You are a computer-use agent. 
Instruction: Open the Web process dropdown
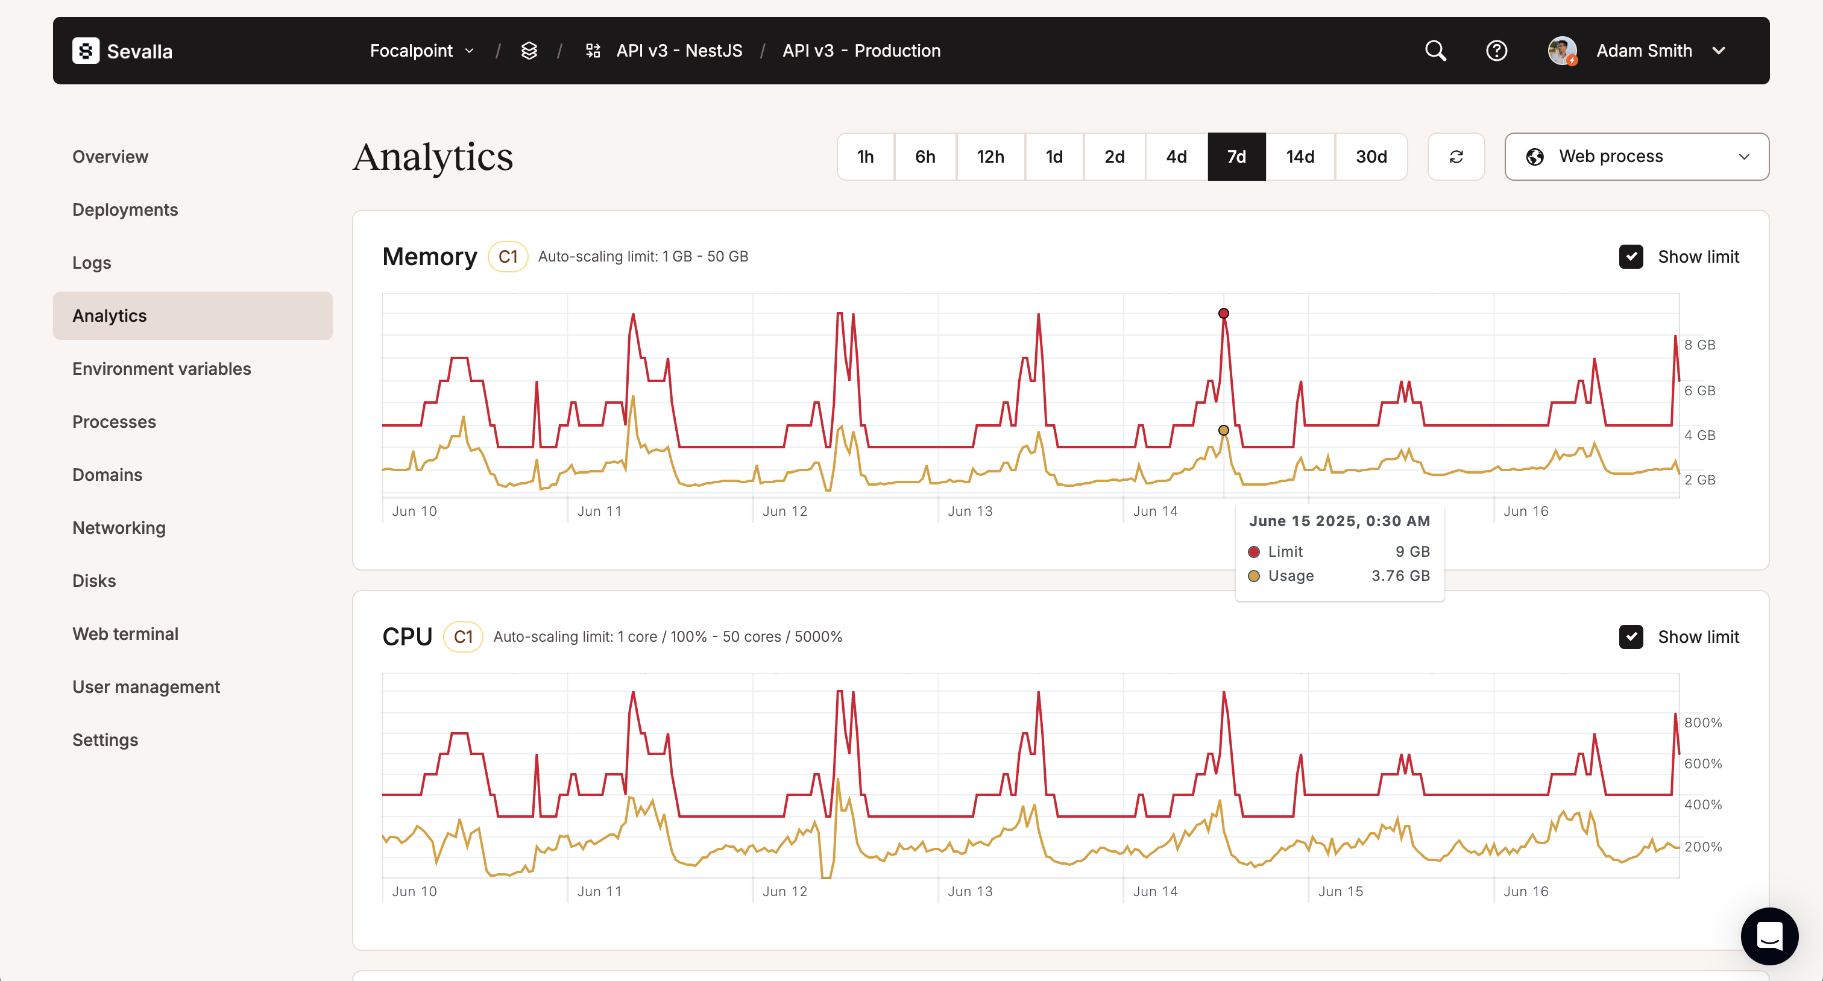pos(1636,157)
